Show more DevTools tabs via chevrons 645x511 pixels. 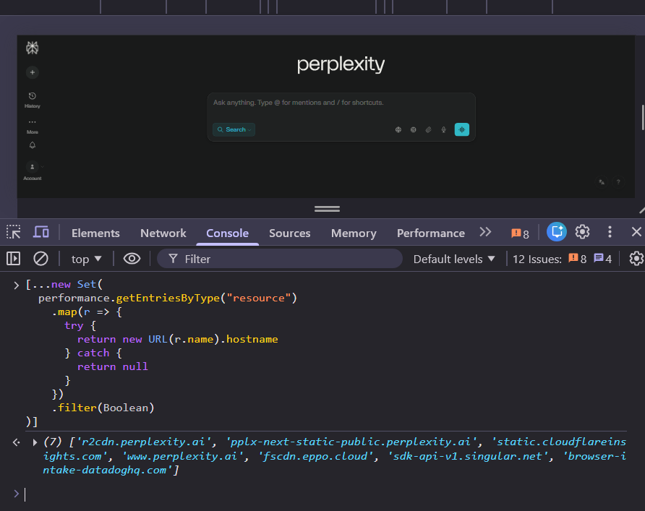pos(485,232)
